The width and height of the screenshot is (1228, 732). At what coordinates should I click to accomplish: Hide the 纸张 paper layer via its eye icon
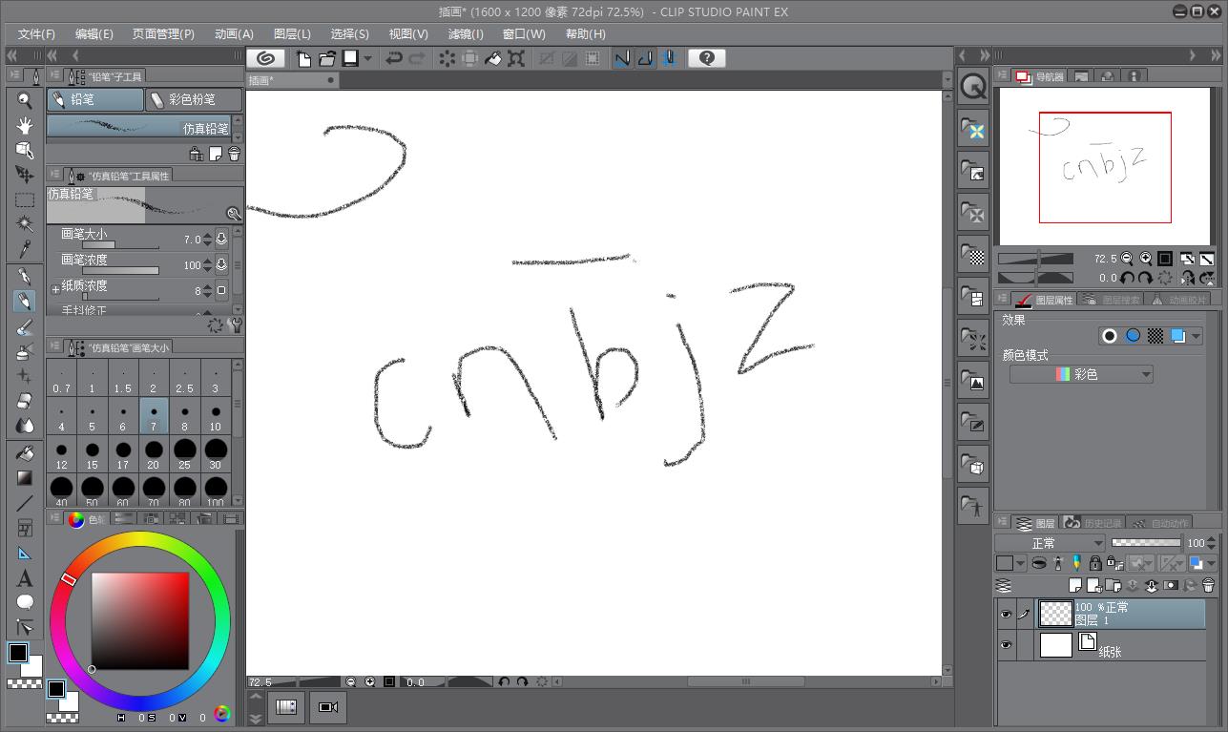(x=1006, y=644)
